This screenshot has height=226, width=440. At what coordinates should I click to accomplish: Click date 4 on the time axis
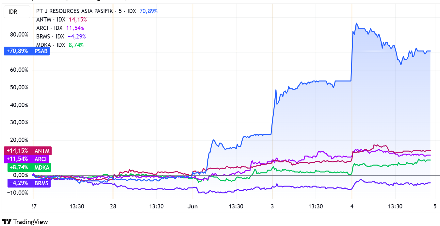352,206
